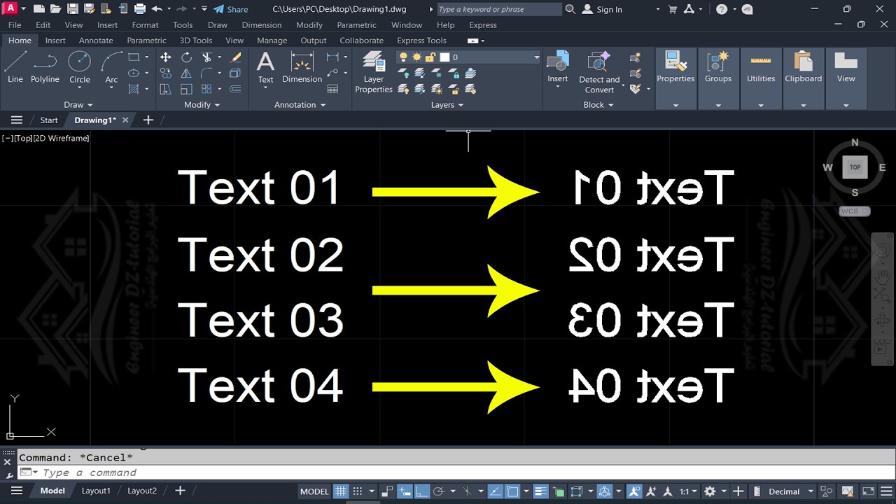This screenshot has height=504, width=896.
Task: Expand the Modify panel dropdown
Action: point(202,105)
